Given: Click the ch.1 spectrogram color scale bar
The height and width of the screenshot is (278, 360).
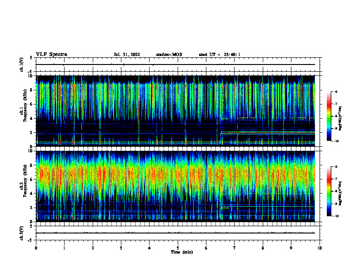Looking at the screenshot, I should pyautogui.click(x=329, y=116).
